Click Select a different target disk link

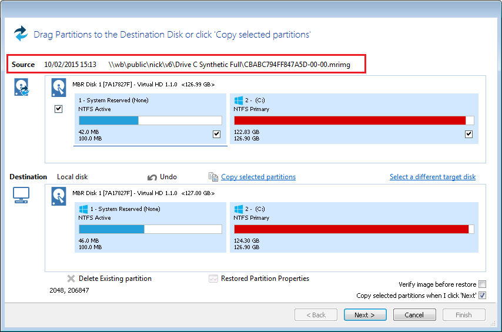click(x=432, y=177)
